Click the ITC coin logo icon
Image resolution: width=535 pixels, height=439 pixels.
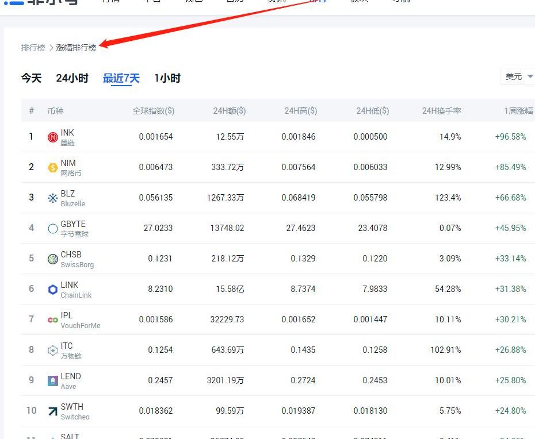52,351
